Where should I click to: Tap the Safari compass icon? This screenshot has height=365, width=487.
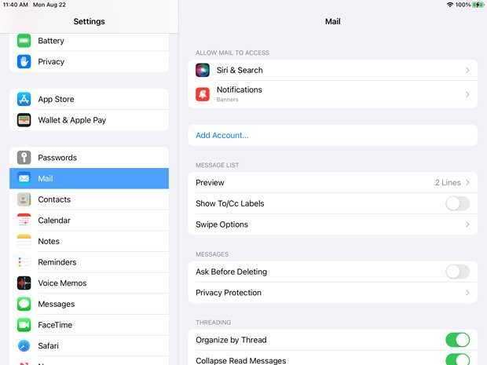[x=24, y=345]
